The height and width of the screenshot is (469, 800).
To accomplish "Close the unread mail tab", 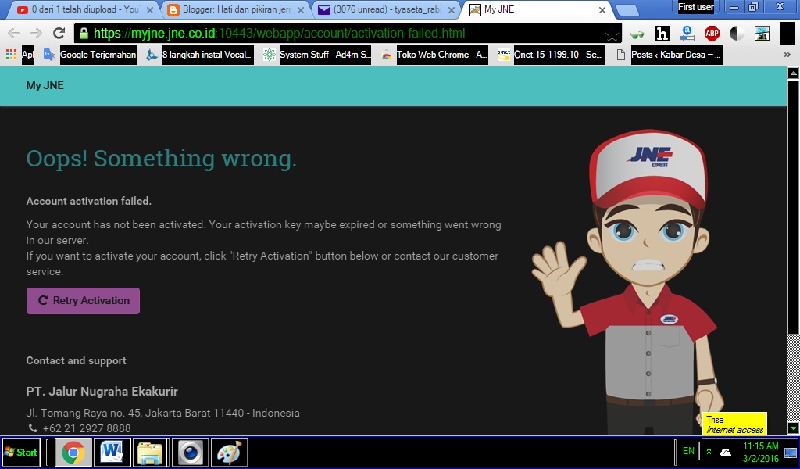I will click(451, 10).
